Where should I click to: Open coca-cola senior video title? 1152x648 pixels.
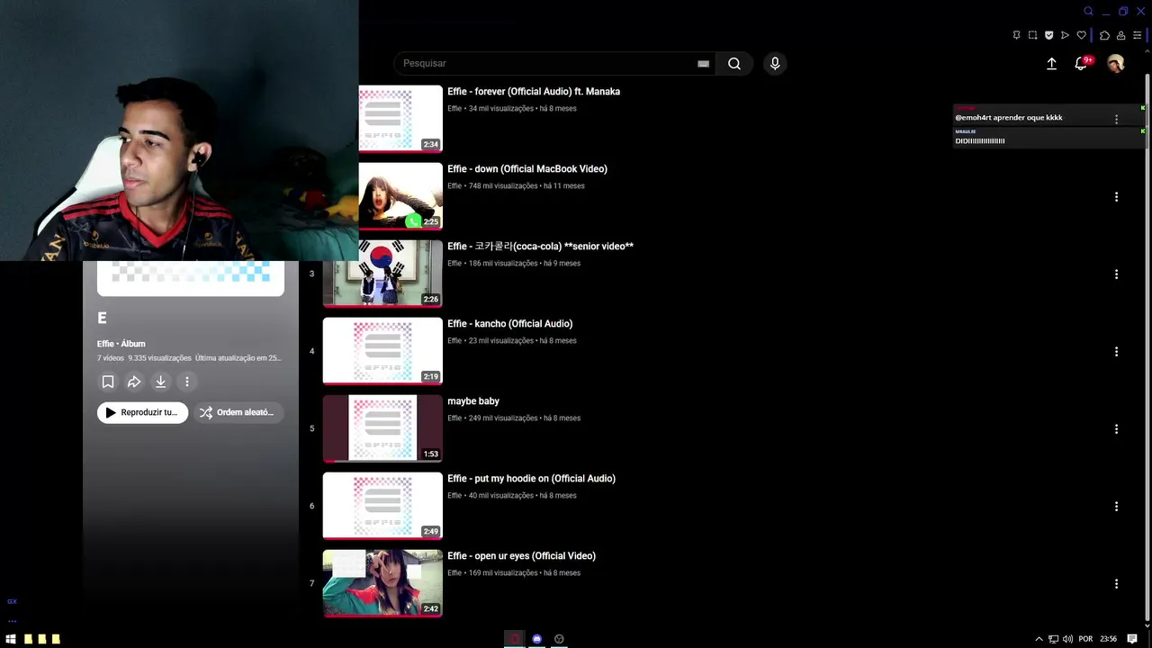tap(540, 246)
